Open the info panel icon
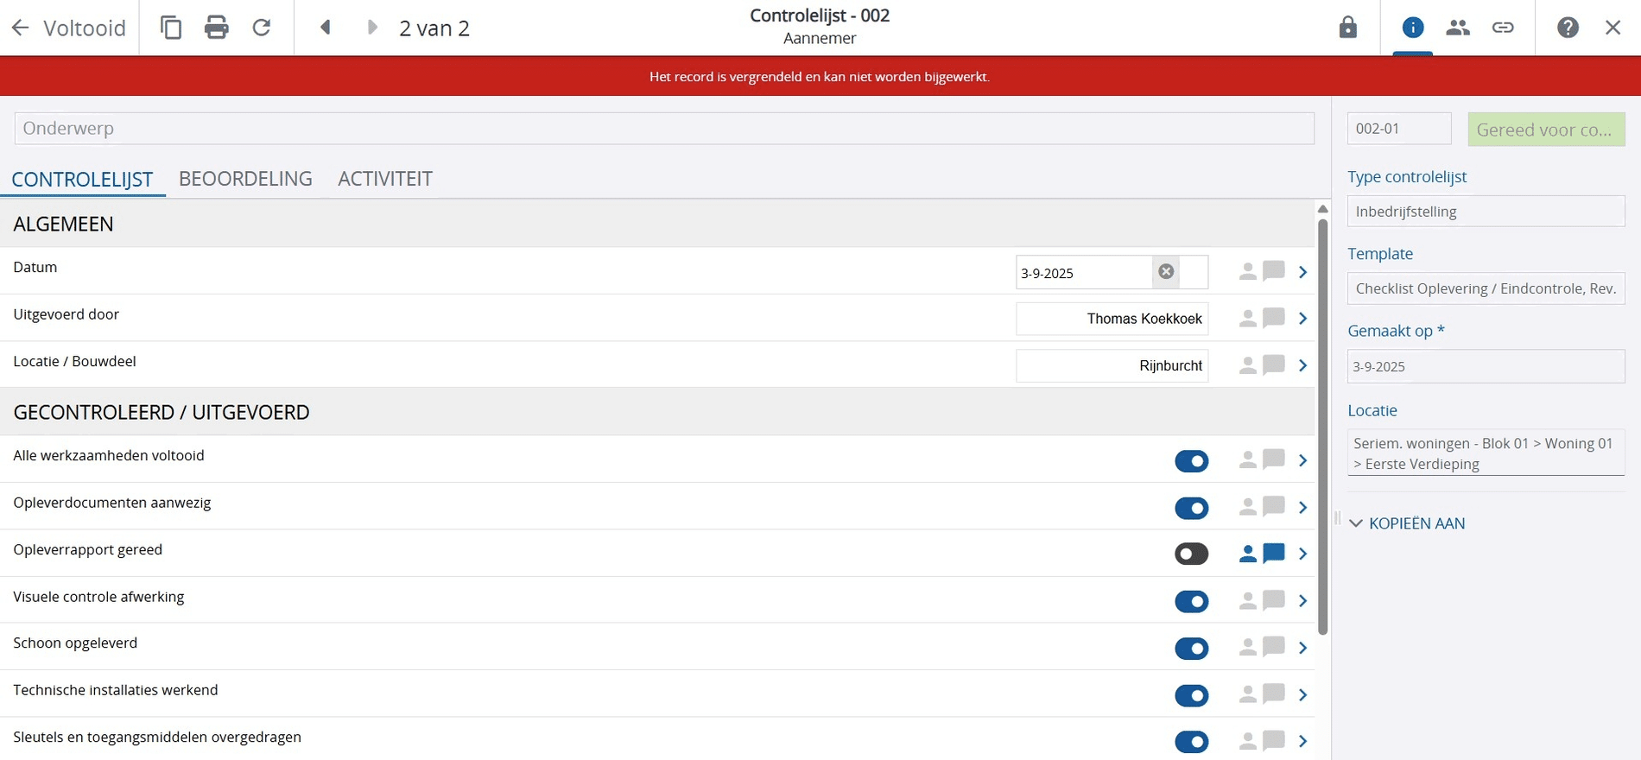The height and width of the screenshot is (760, 1641). point(1412,28)
